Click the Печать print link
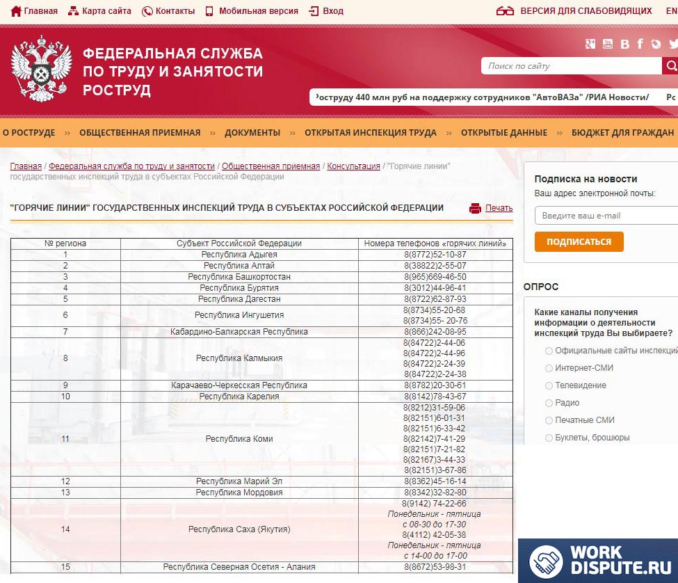This screenshot has height=583, width=678. [499, 208]
